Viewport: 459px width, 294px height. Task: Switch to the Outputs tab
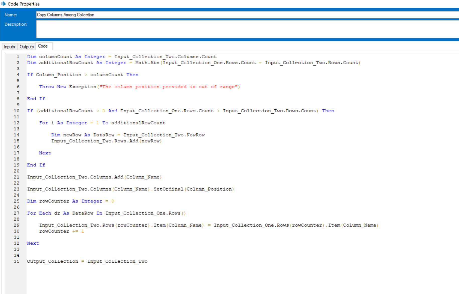tap(26, 47)
